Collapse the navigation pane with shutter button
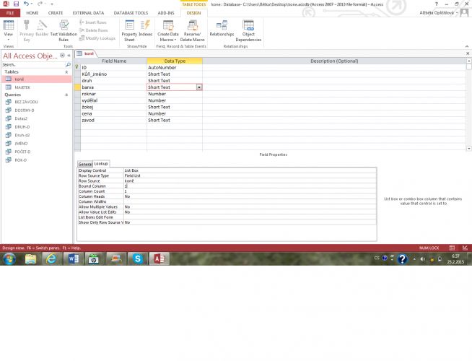The height and width of the screenshot is (361, 472). (69, 56)
